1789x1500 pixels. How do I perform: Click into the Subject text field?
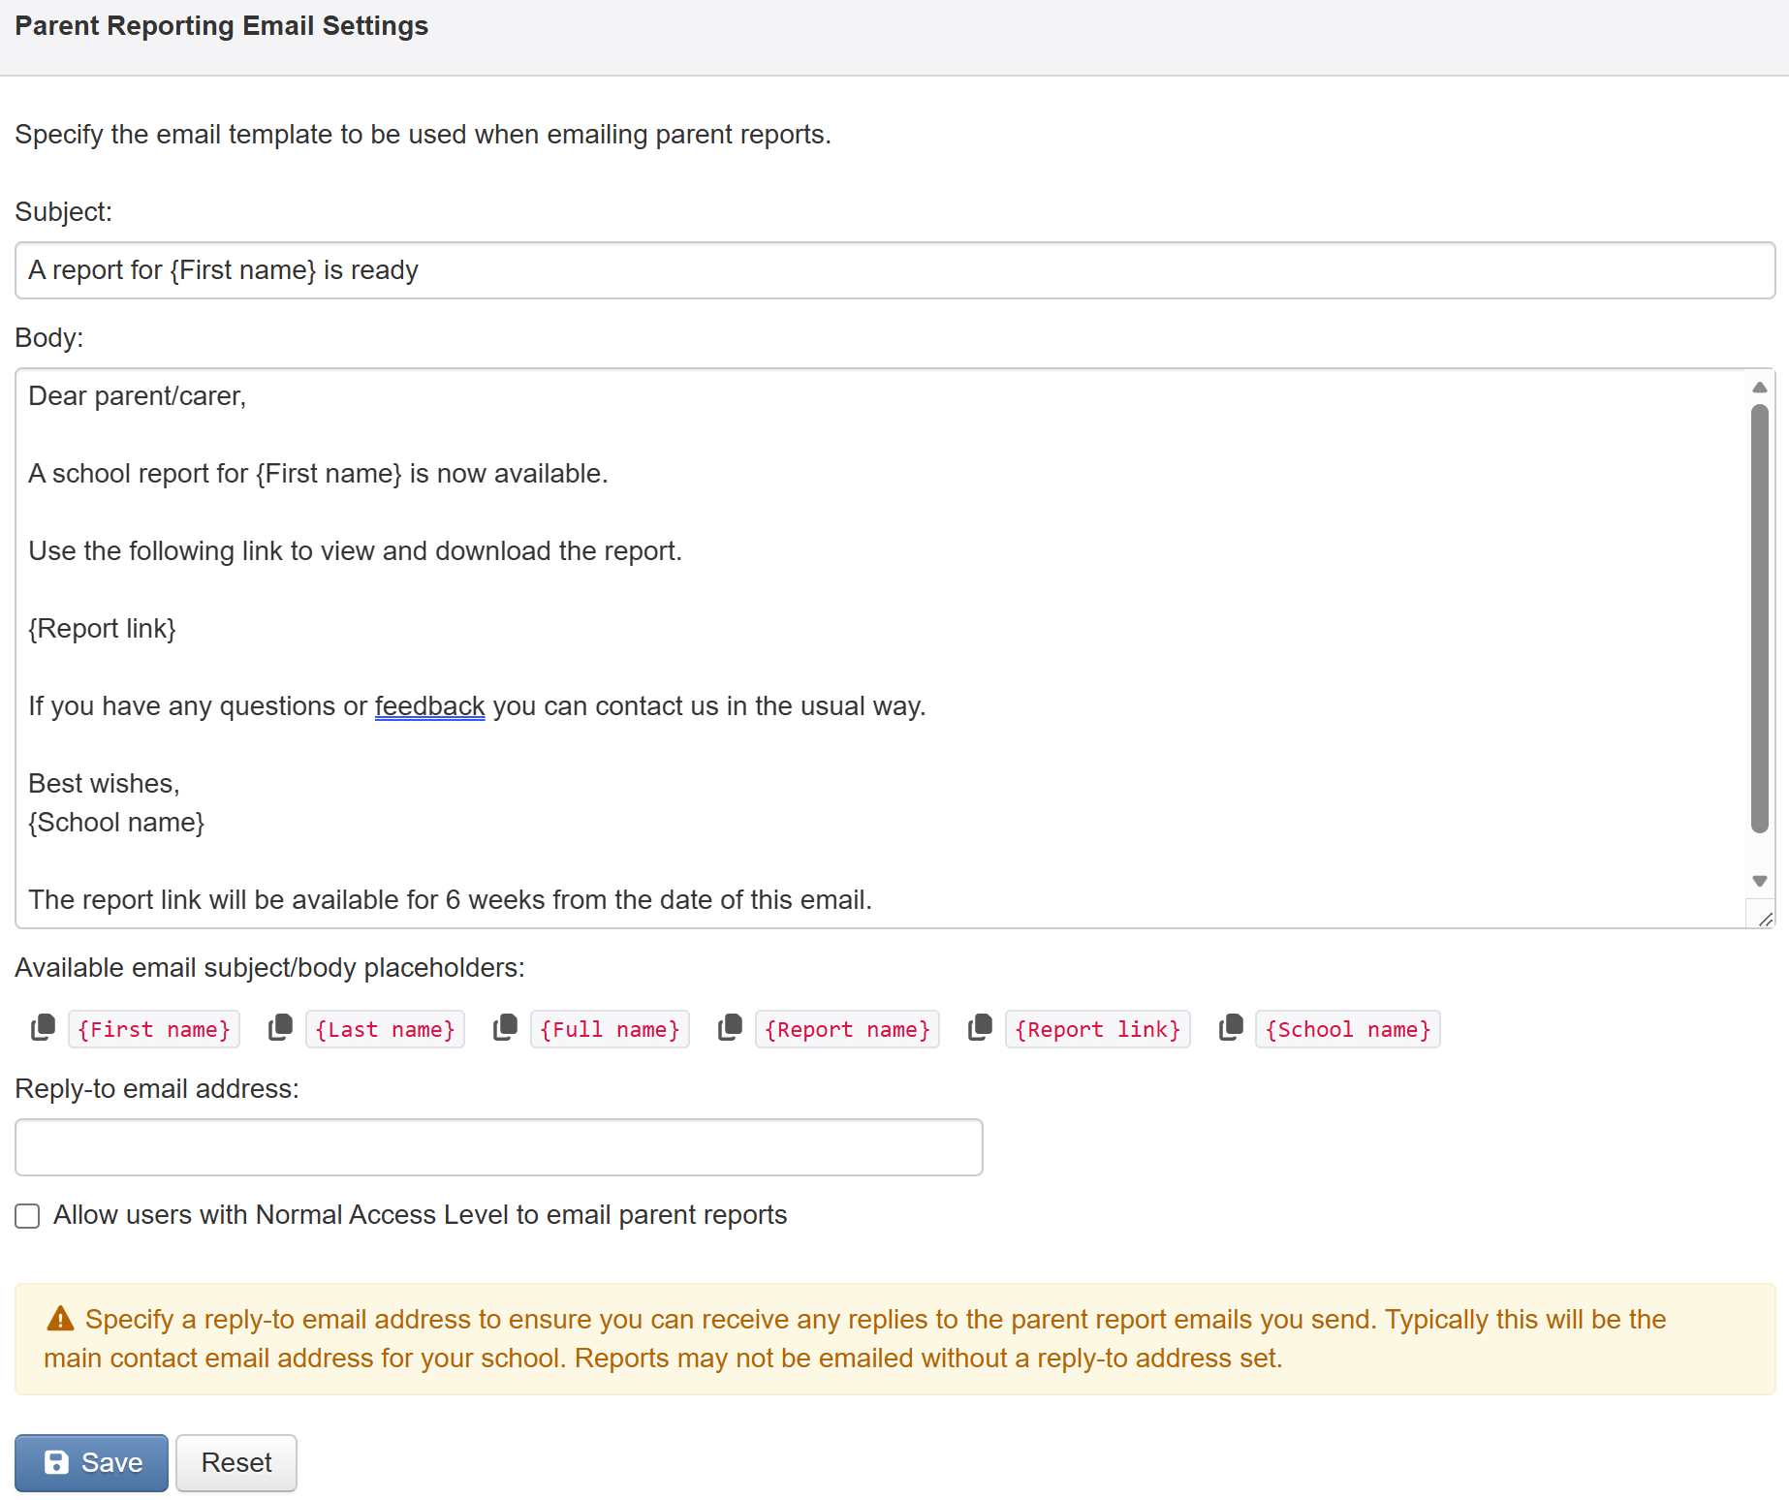click(894, 270)
